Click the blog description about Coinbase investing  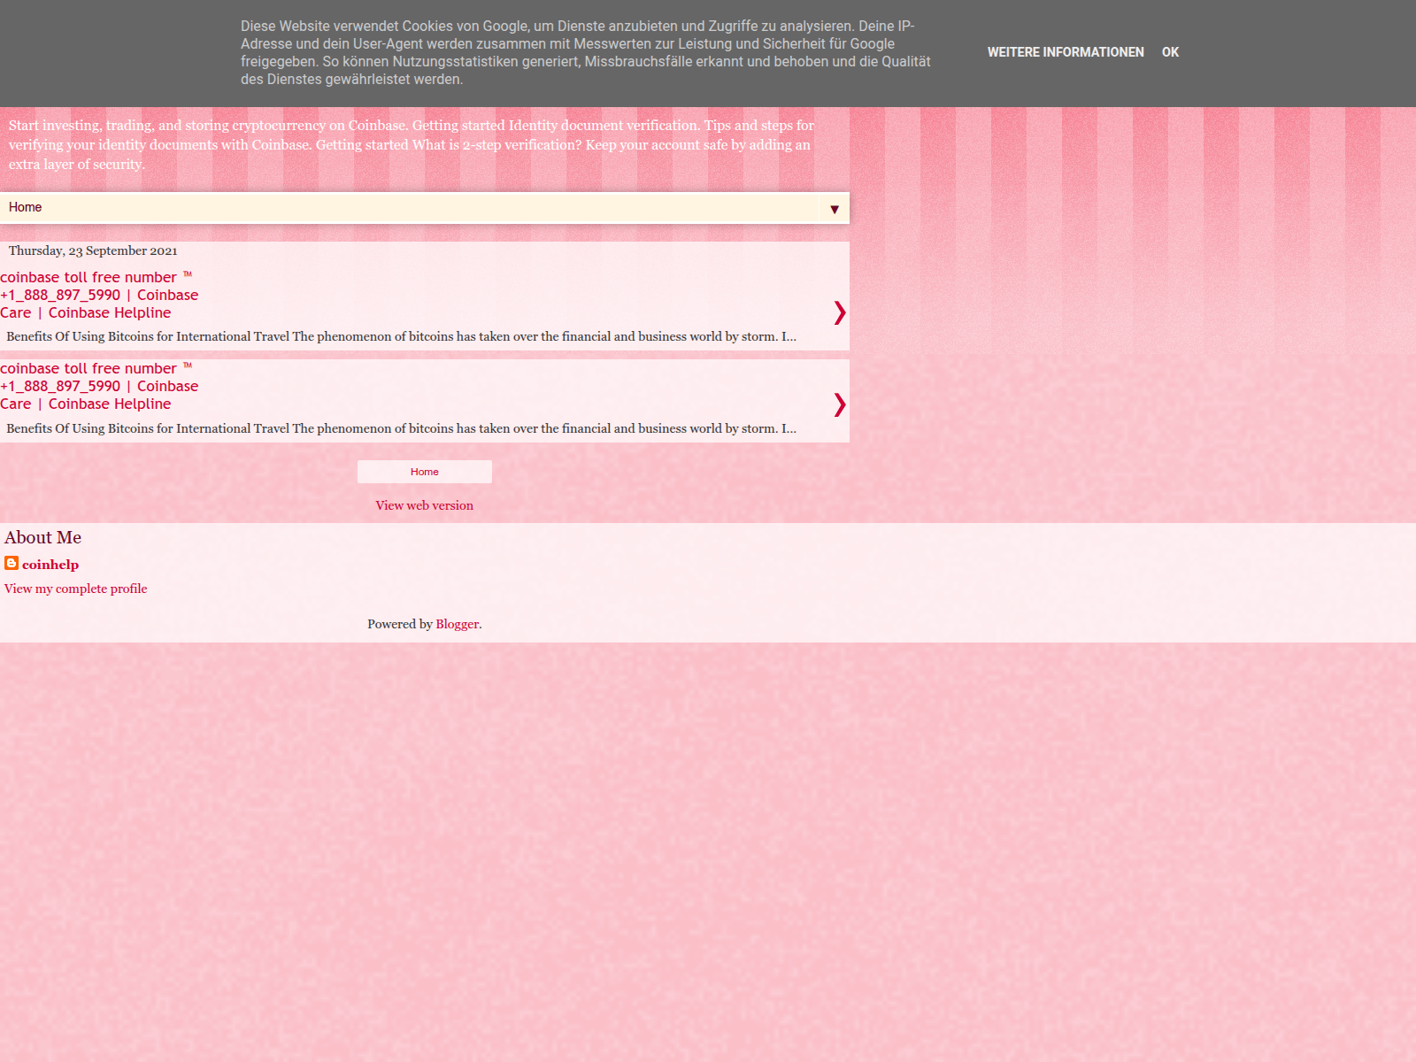412,144
